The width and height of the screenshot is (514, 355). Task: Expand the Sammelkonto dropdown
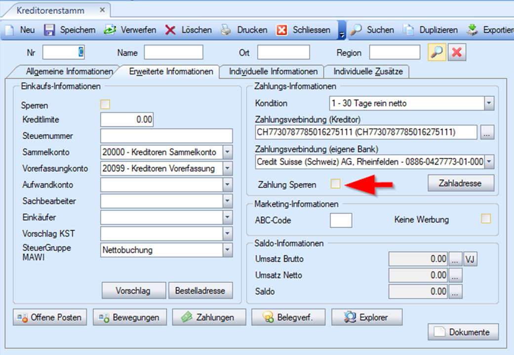228,152
